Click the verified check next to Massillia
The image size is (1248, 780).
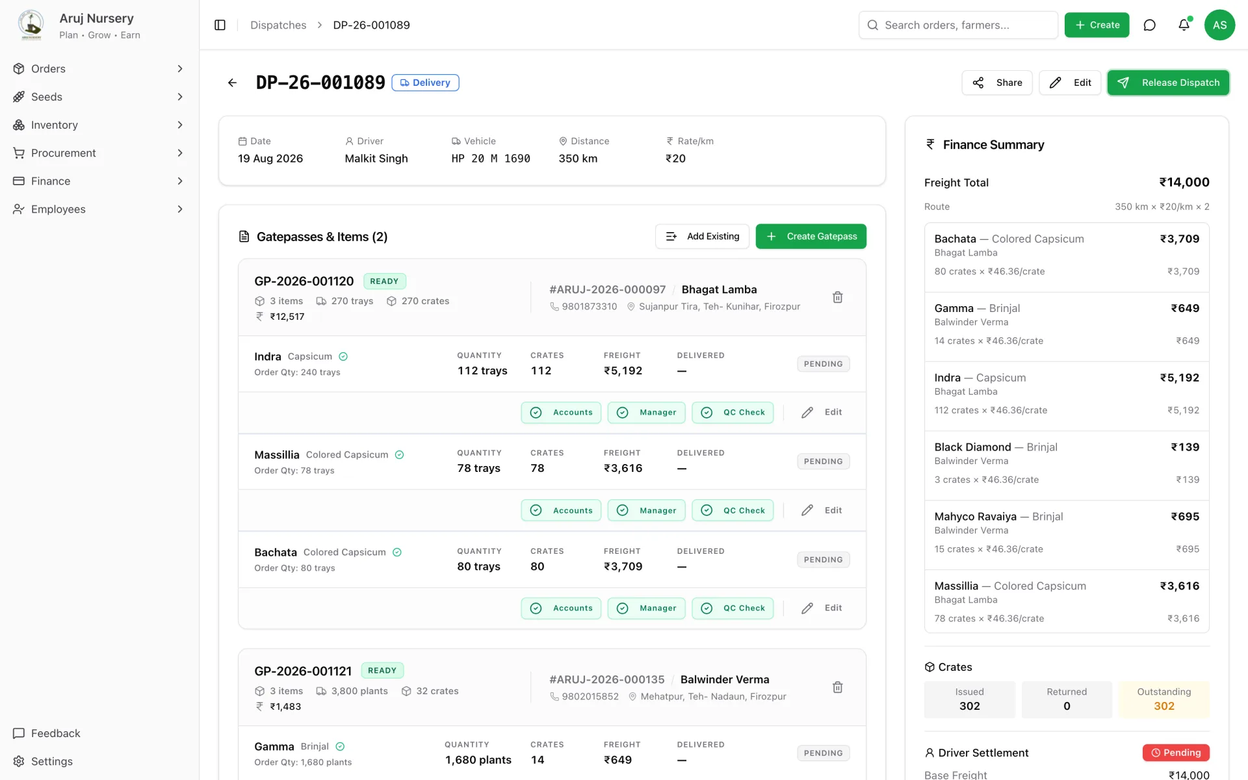399,454
